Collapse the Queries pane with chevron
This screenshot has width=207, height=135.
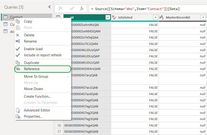pos(49,7)
